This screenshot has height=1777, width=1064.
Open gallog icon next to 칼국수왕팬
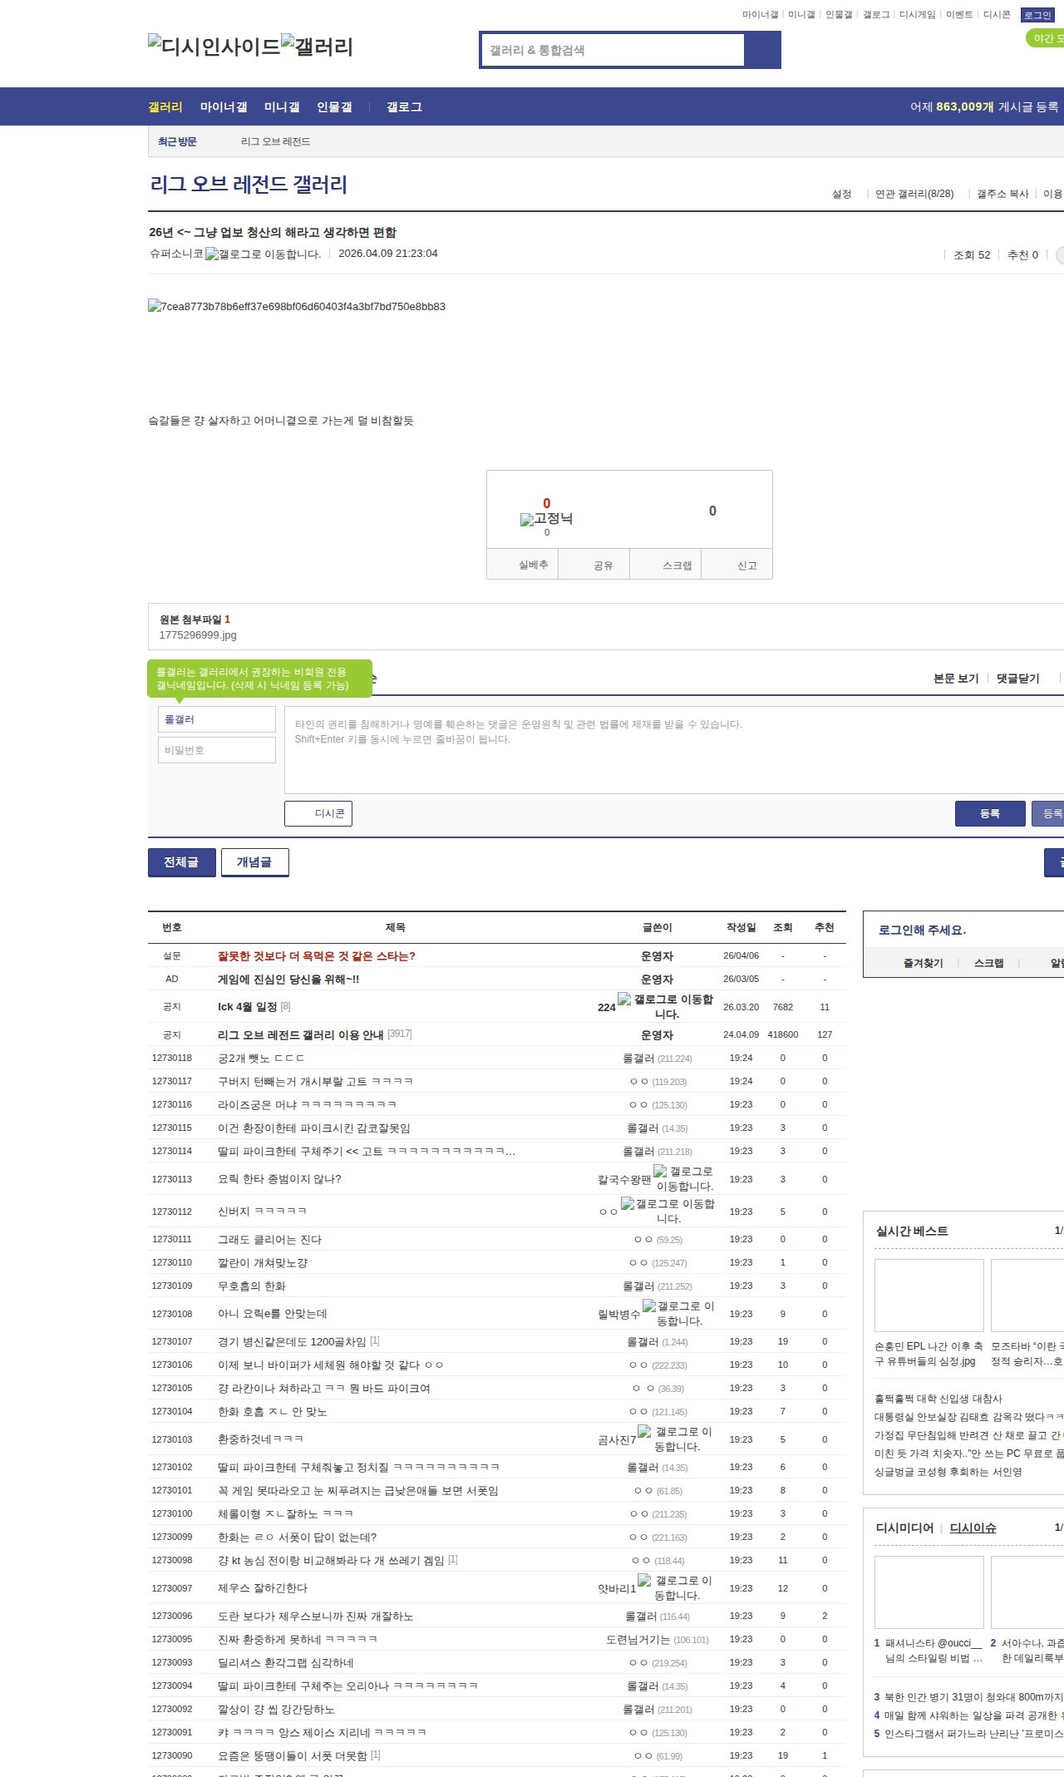point(683,1179)
